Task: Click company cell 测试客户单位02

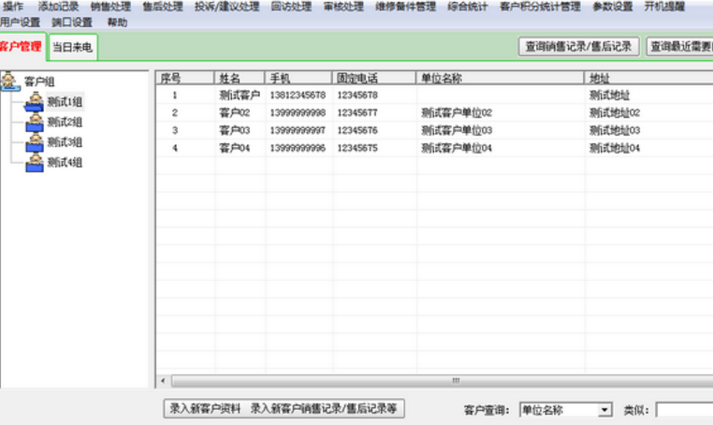Action: pos(457,113)
